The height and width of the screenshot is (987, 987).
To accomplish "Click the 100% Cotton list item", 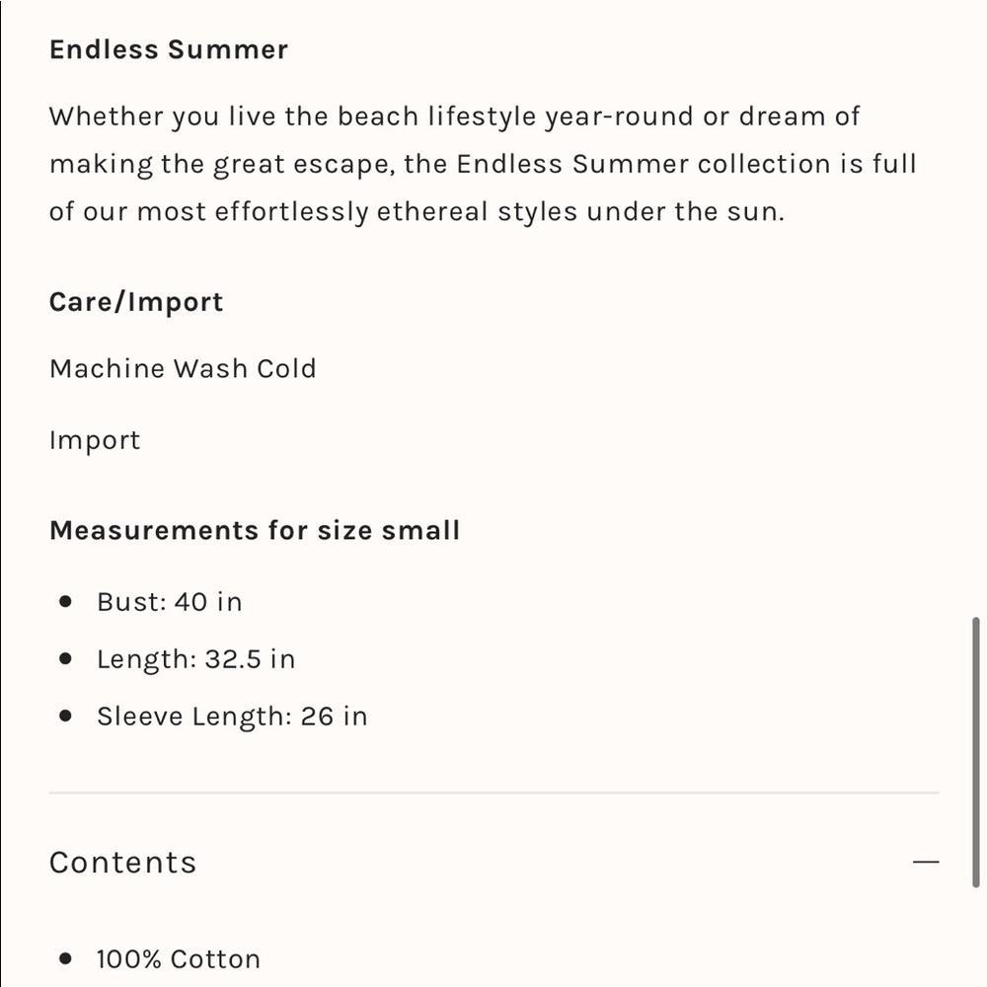I will (179, 959).
